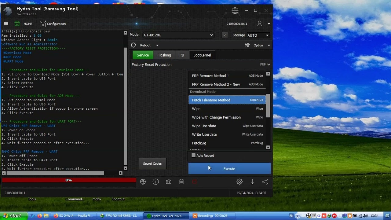The height and width of the screenshot is (220, 391).
Task: Click the volume tray icon
Action: click(x=366, y=216)
